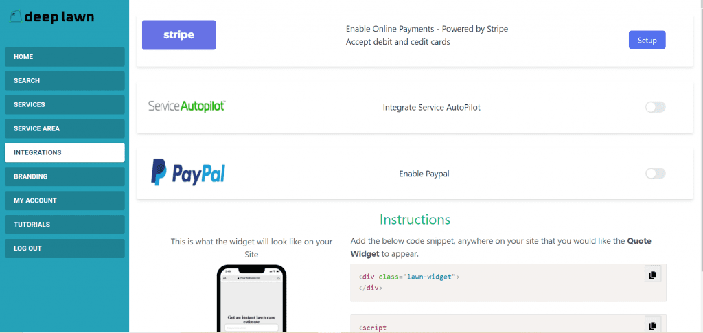Click the Stripe logo badge
The image size is (703, 333).
click(x=179, y=35)
